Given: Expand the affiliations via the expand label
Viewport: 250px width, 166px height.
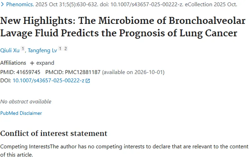Looking at the screenshot, I should (x=45, y=63).
